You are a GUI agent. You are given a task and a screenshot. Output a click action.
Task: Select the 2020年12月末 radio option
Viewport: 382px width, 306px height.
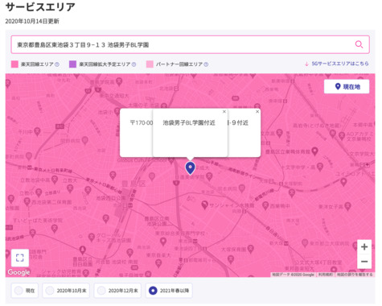pos(117,291)
